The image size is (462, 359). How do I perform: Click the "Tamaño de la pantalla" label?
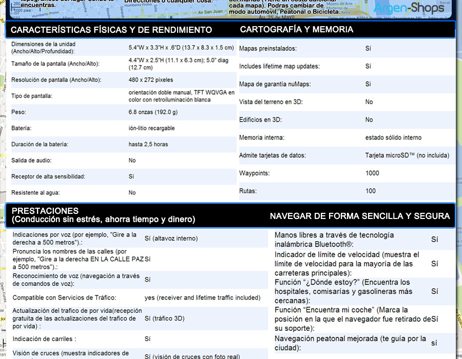(x=55, y=64)
